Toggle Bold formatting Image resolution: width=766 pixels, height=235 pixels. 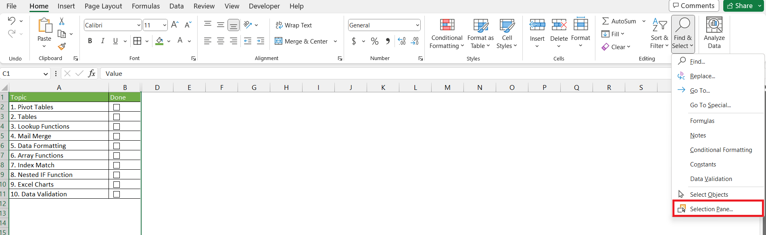(x=90, y=41)
